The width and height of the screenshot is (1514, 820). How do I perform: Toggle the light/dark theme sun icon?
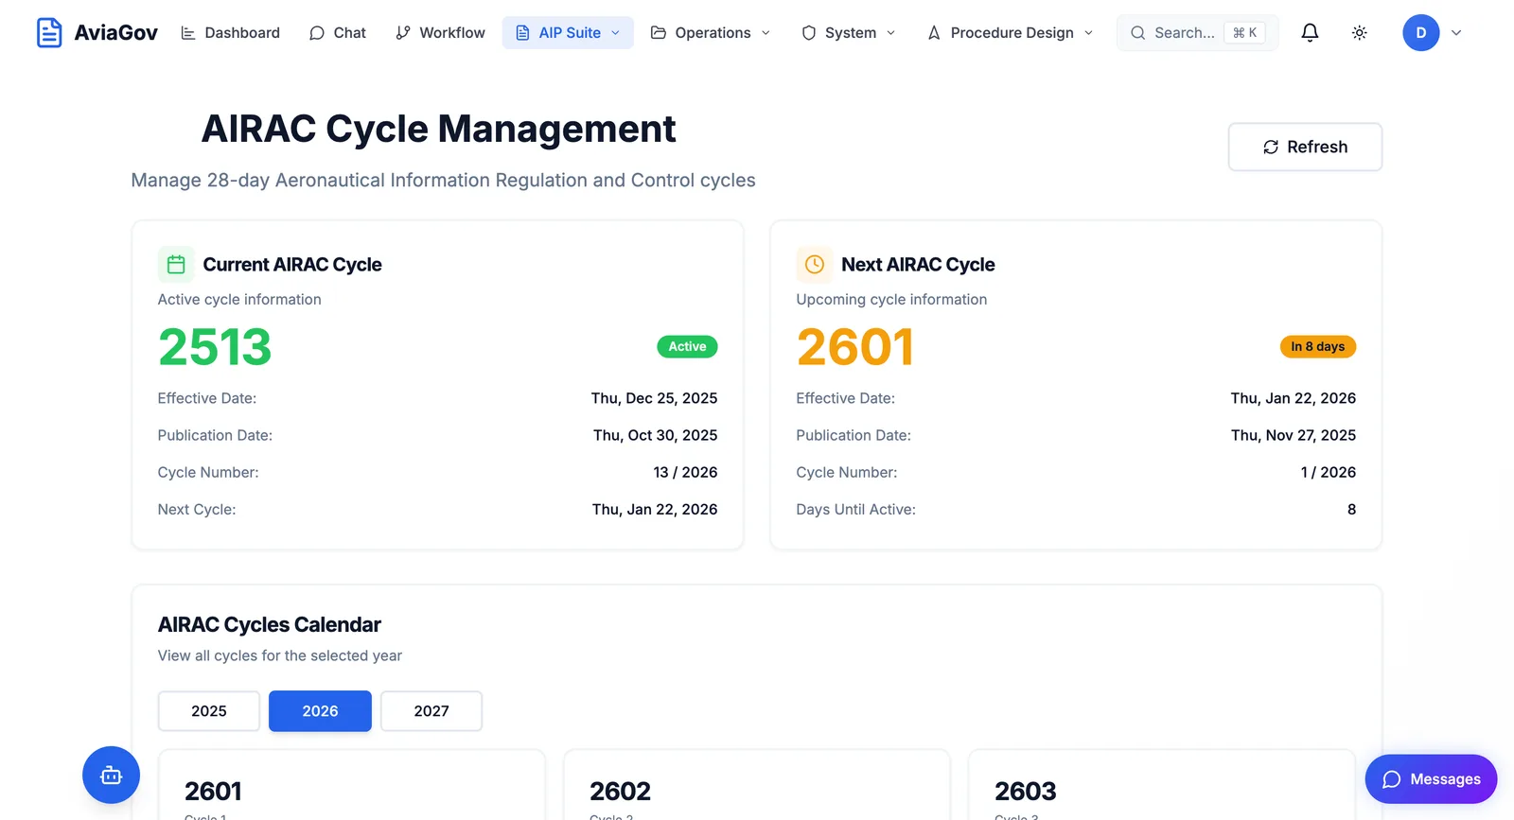click(x=1359, y=33)
